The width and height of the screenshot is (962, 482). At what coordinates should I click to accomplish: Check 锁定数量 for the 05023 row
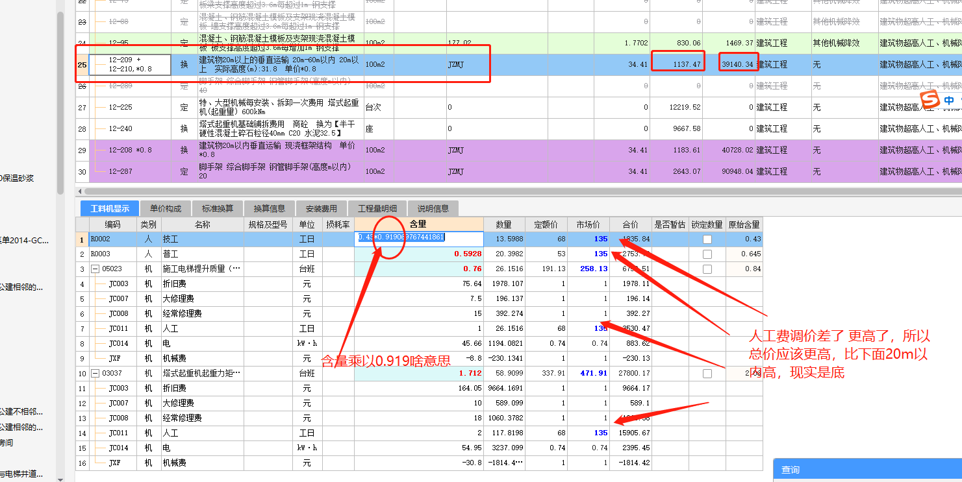tap(707, 269)
